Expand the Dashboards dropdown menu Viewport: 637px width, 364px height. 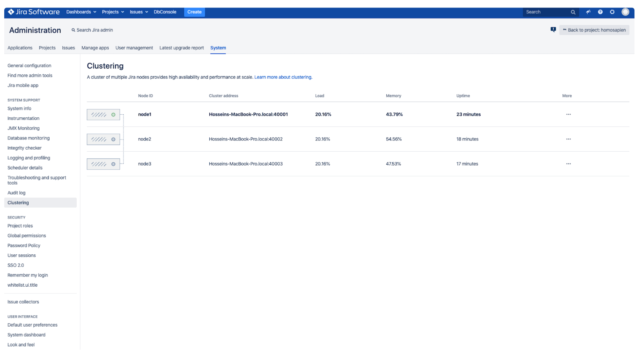(81, 12)
